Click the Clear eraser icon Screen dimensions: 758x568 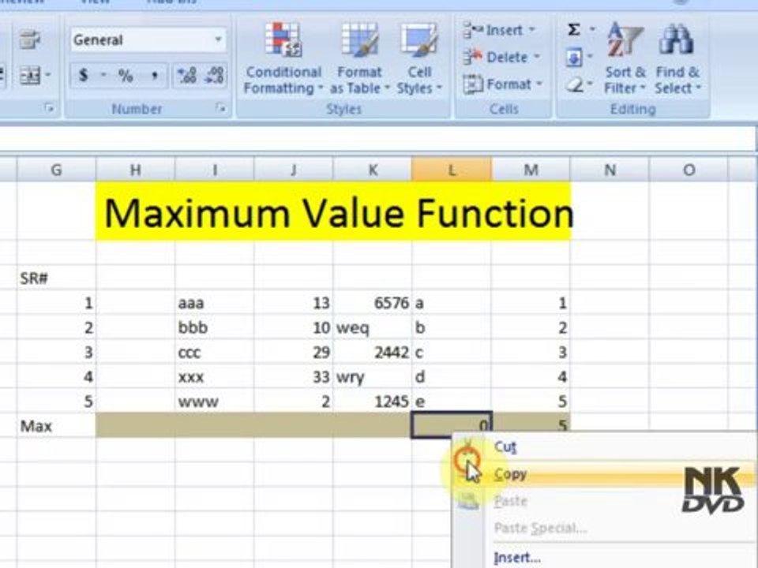(575, 85)
